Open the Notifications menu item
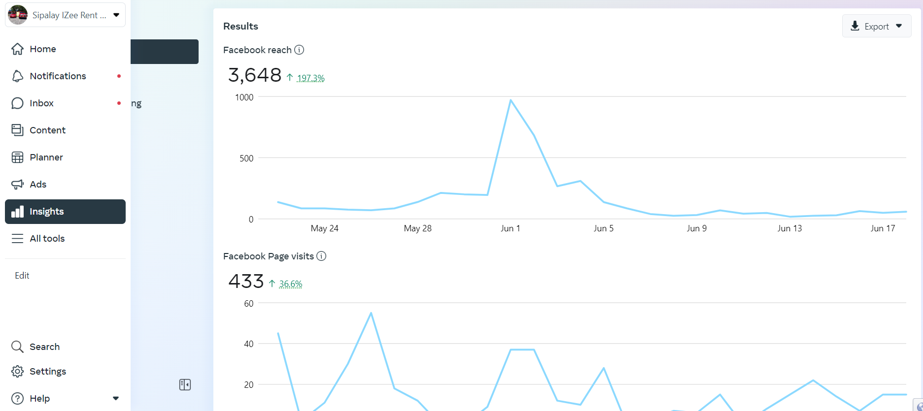Image resolution: width=923 pixels, height=411 pixels. coord(65,76)
